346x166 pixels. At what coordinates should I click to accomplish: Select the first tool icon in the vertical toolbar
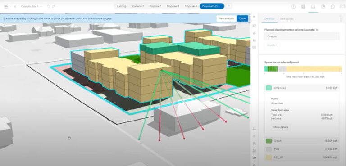click(x=254, y=26)
